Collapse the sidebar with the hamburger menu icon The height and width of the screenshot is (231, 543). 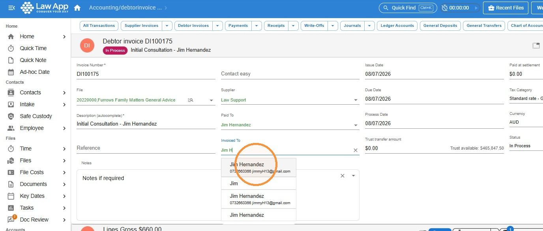tap(11, 8)
